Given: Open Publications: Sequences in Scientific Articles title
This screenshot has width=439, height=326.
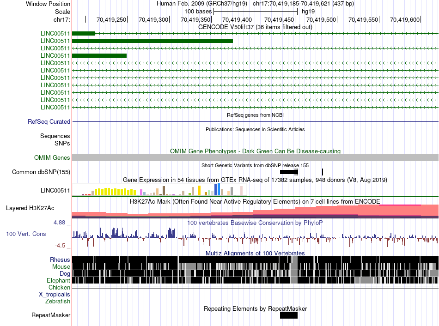Looking at the screenshot, I should coord(255,129).
